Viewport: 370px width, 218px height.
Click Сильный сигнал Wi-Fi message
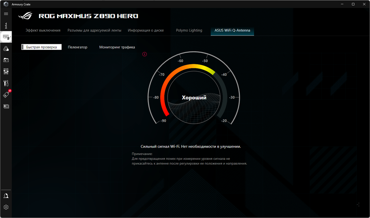point(191,146)
